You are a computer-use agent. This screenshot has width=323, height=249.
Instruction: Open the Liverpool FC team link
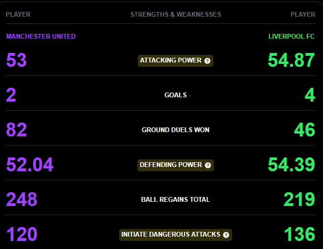(291, 36)
